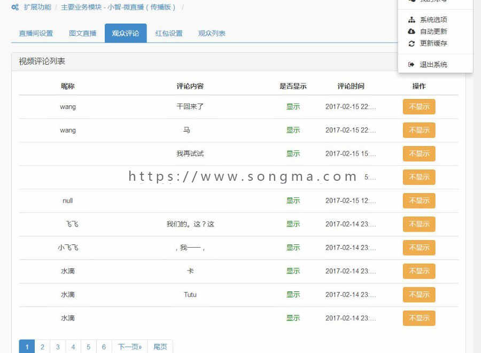Screen dimensions: 481x353
Task: Hide the comment 干回来了 with 不显示
Action: pyautogui.click(x=419, y=106)
